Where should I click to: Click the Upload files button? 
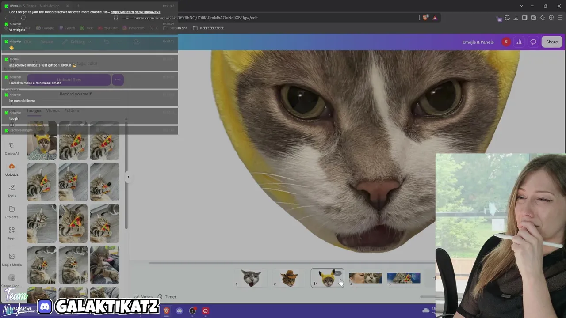coord(69,80)
